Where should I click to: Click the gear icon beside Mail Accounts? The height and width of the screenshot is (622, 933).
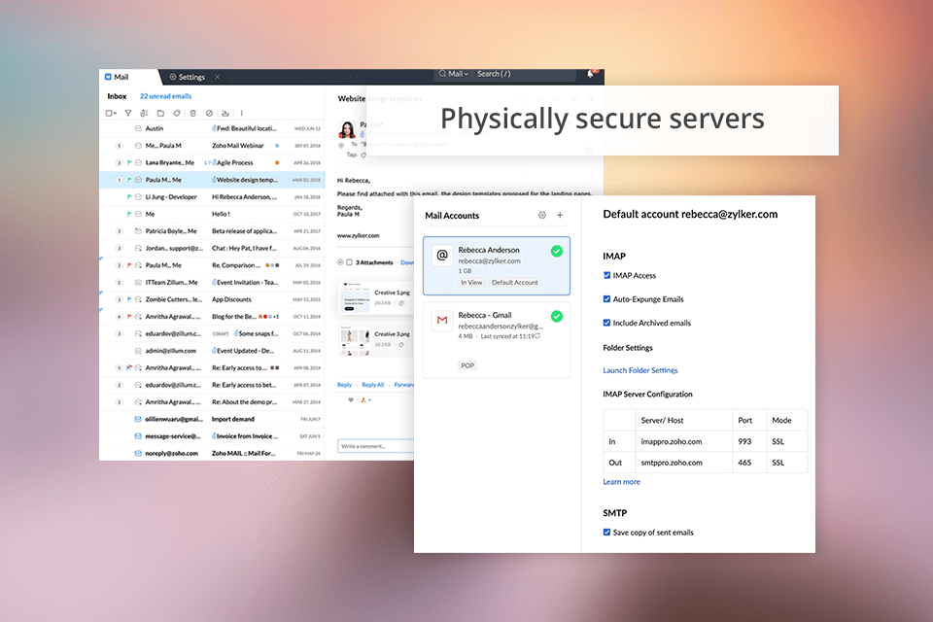tap(542, 216)
